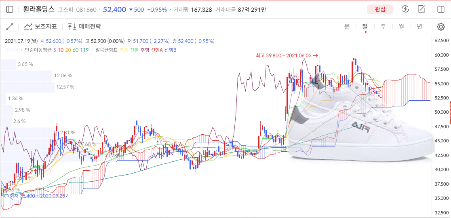Click the date 2021.07.19(월)
The width and height of the screenshot is (451, 218).
click(x=21, y=41)
